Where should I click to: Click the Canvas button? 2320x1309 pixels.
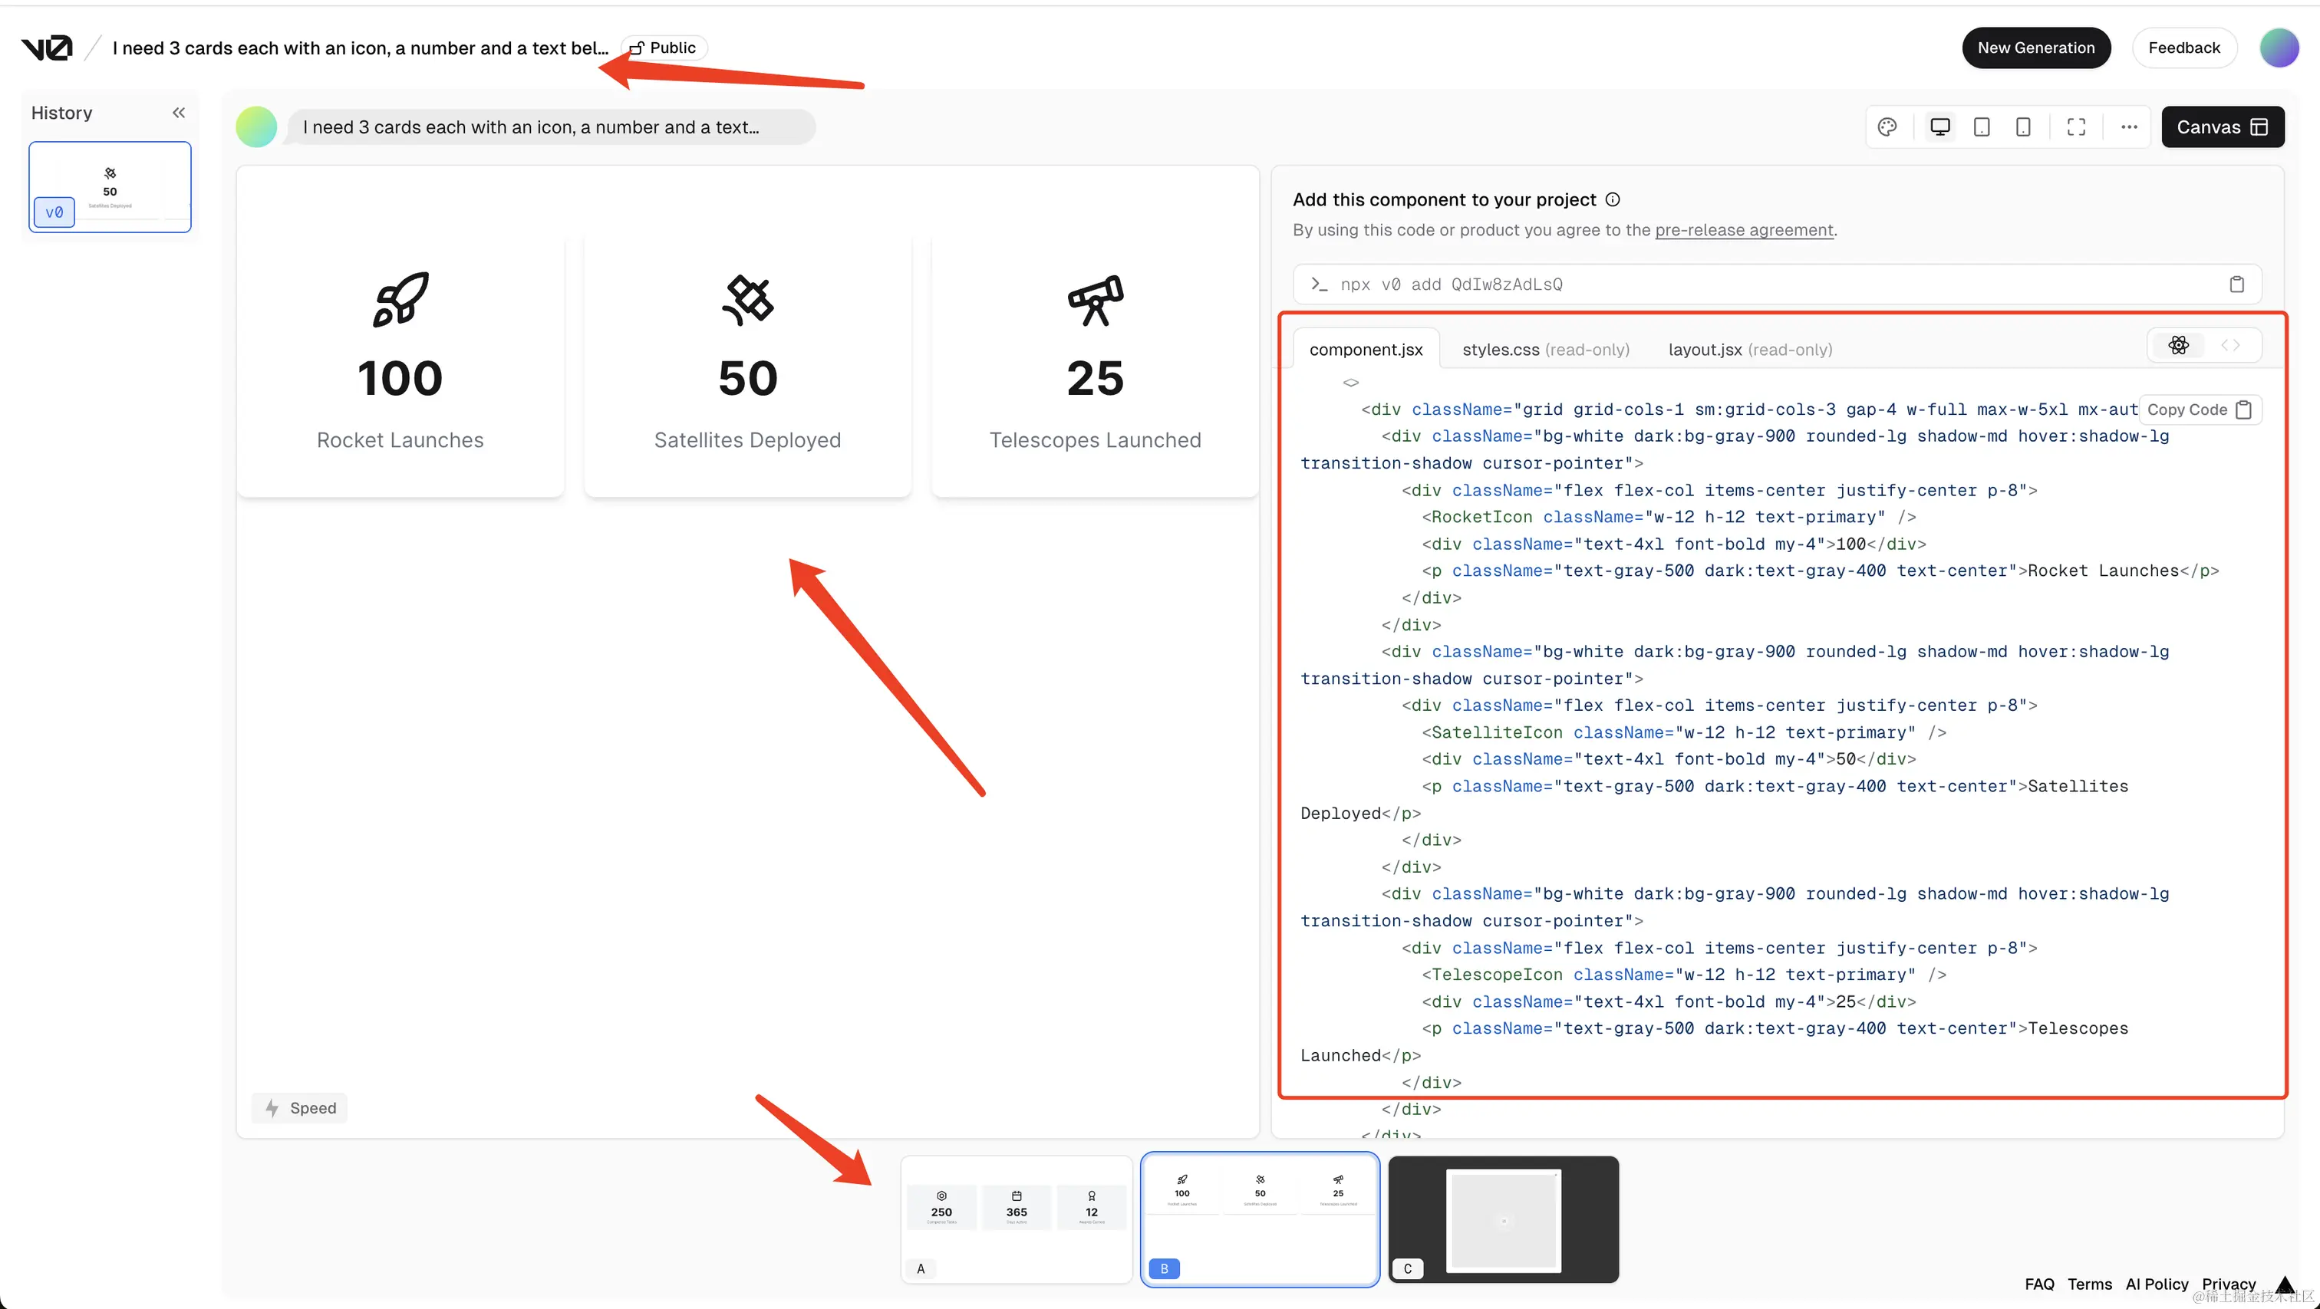click(x=2223, y=127)
